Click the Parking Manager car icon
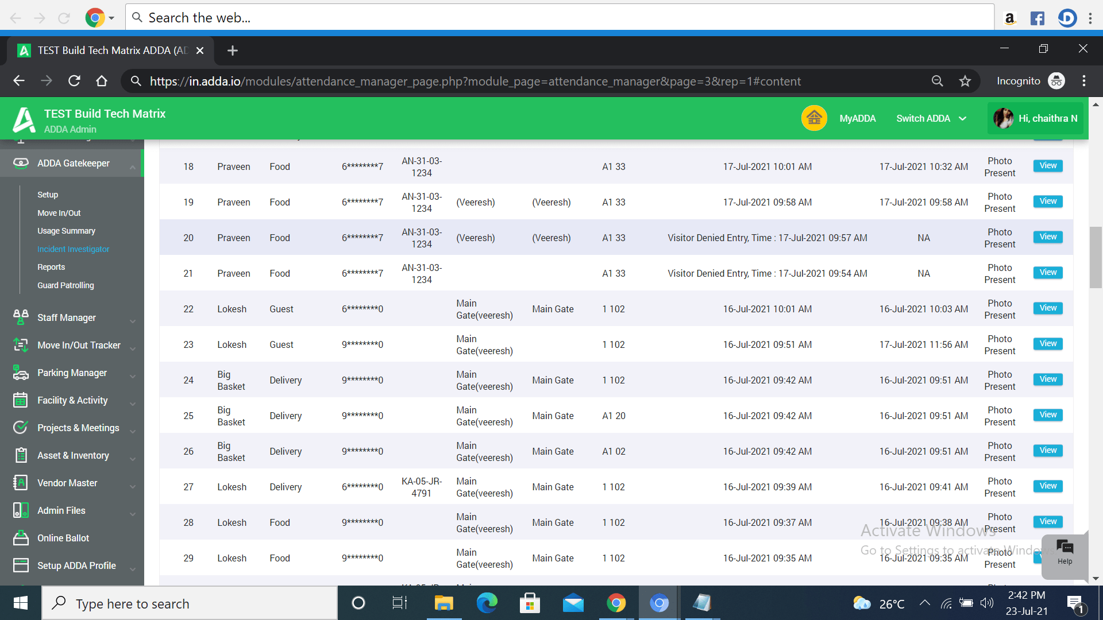 21,373
